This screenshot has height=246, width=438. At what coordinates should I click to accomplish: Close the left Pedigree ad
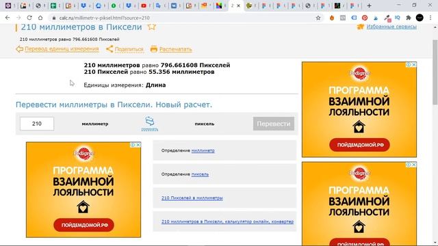138,145
